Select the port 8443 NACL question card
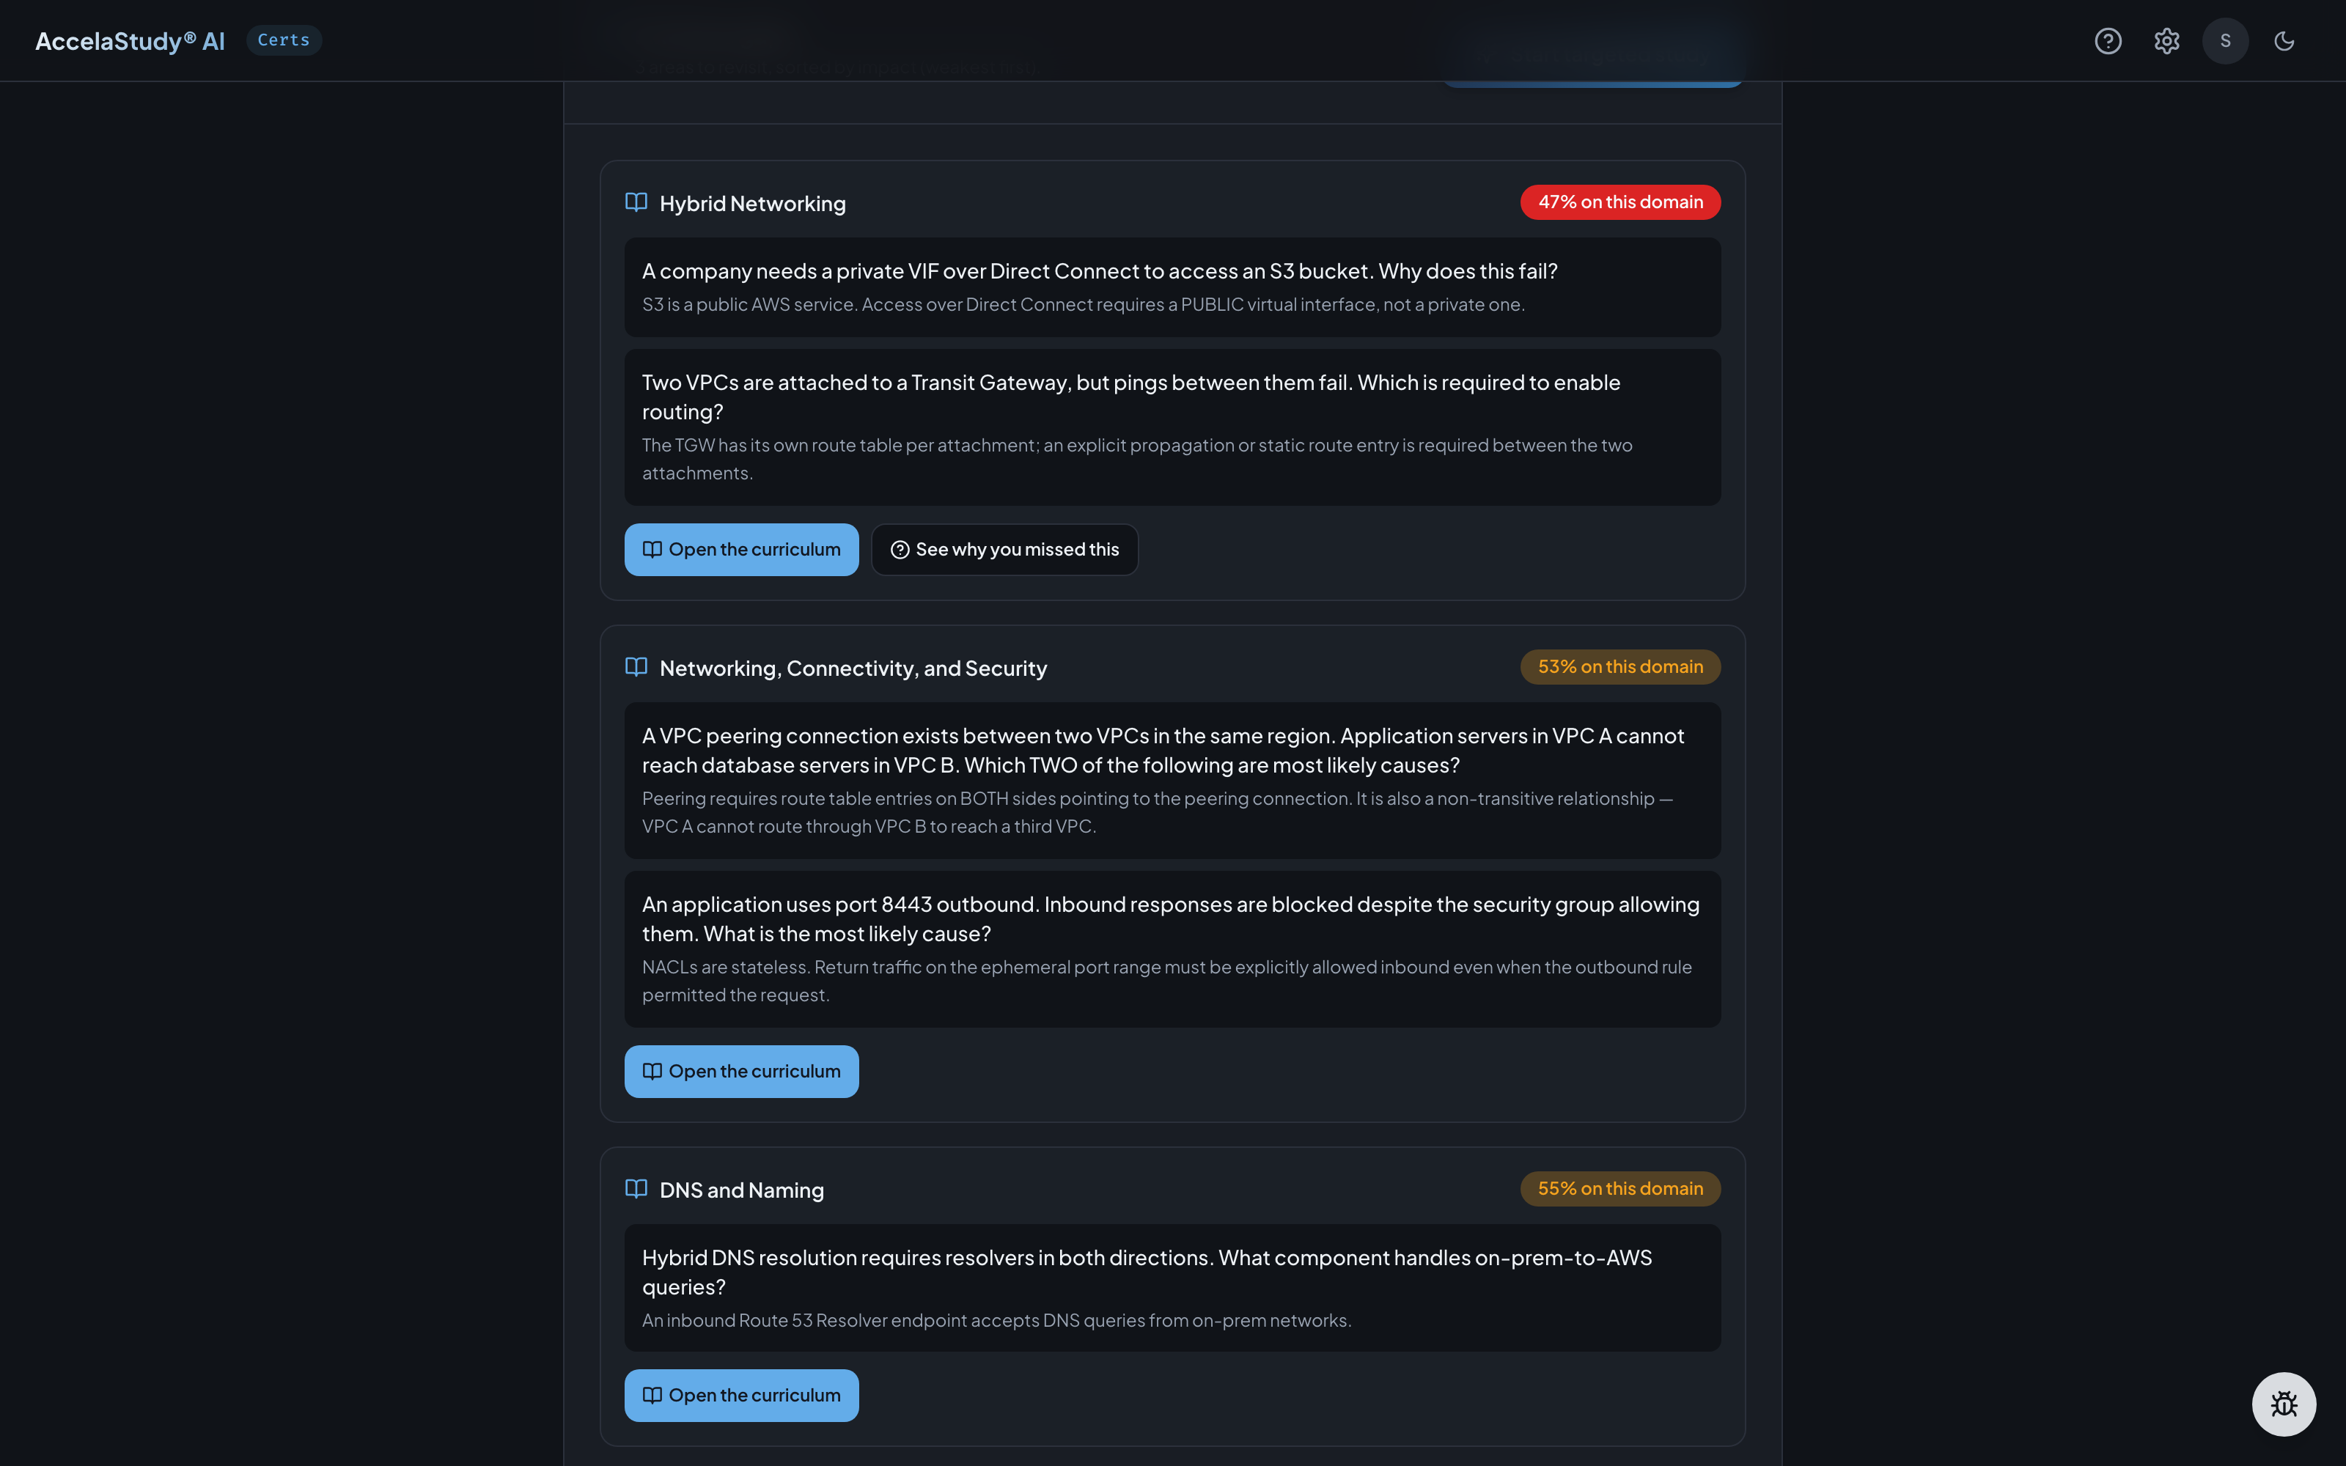Viewport: 2346px width, 1466px height. tap(1172, 949)
